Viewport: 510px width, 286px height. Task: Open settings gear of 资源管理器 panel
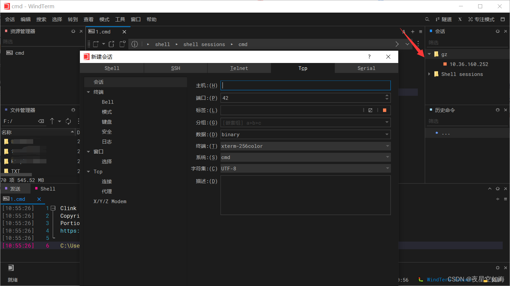pos(73,31)
